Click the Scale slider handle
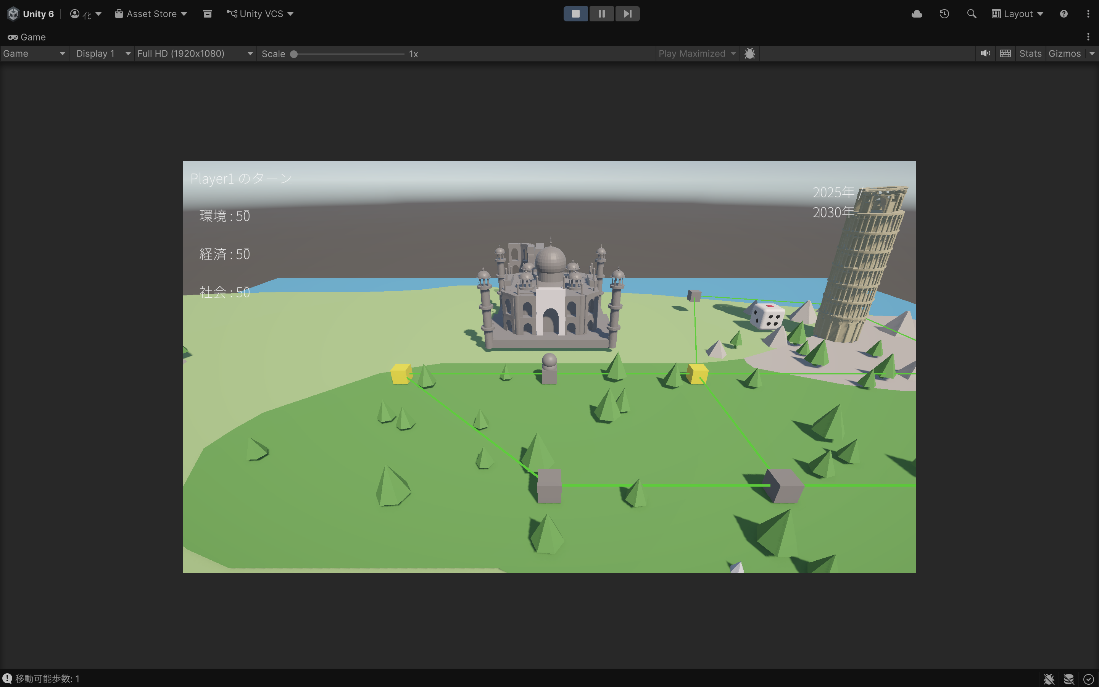The width and height of the screenshot is (1099, 687). (294, 54)
